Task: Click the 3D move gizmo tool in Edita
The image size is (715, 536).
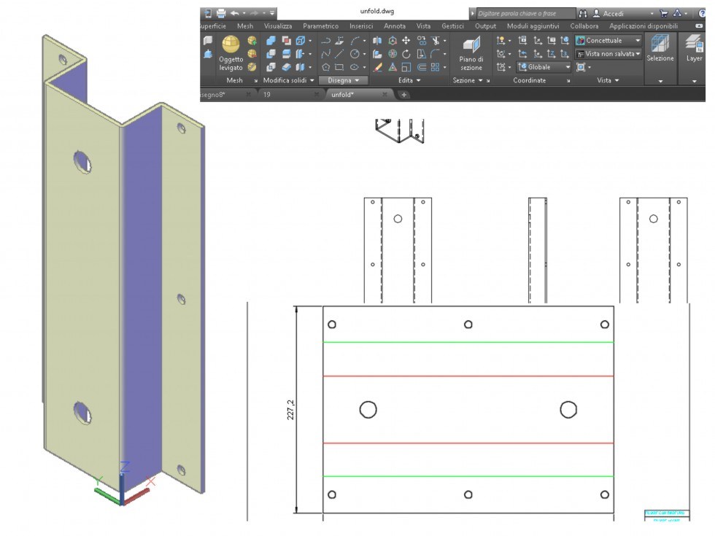Action: click(406, 42)
